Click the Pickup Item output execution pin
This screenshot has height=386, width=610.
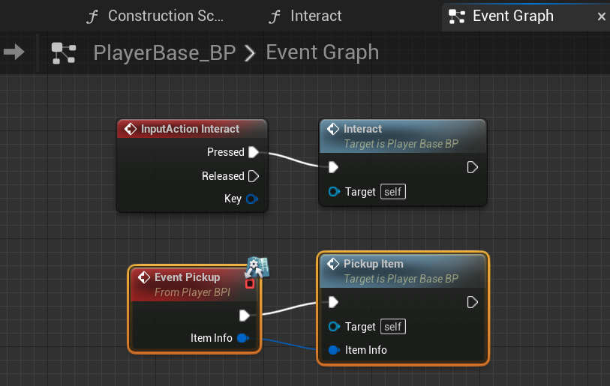473,302
